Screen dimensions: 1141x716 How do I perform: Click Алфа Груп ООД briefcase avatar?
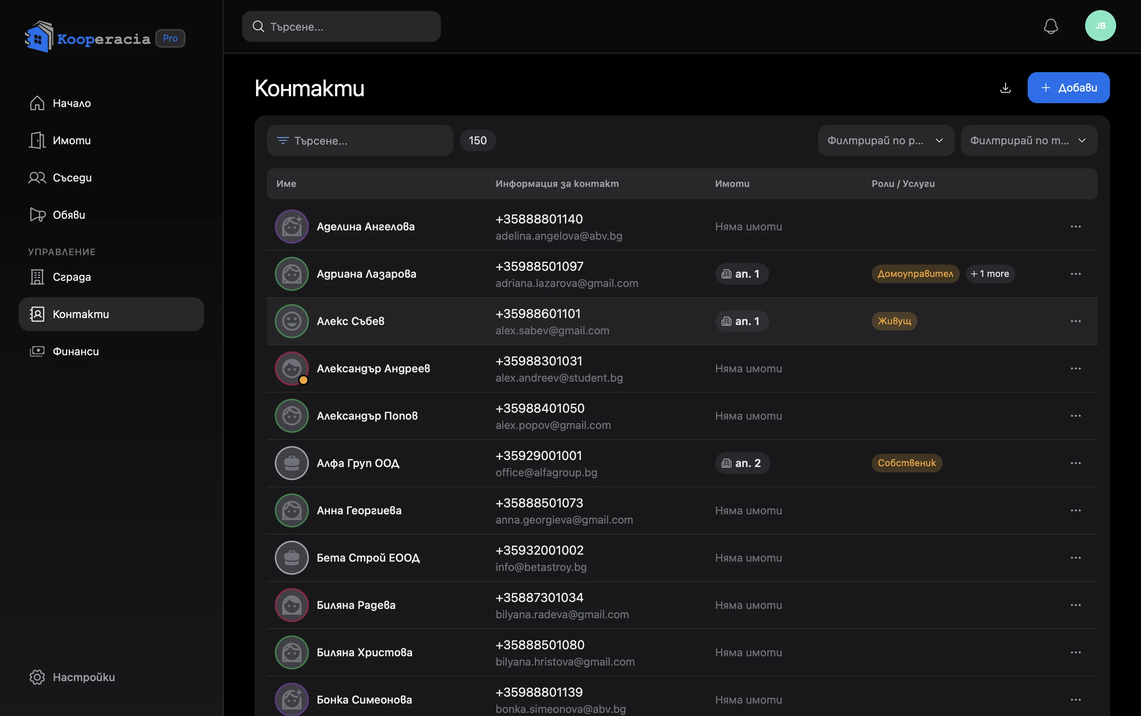(292, 463)
